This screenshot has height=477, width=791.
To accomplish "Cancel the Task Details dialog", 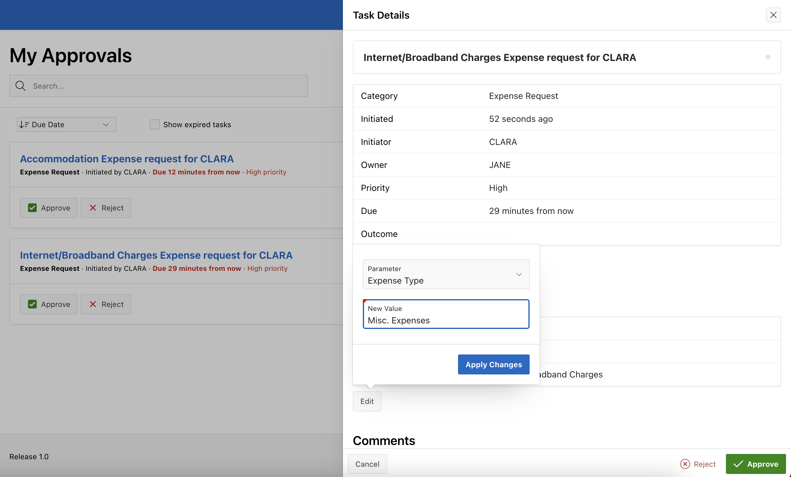I will click(x=367, y=464).
